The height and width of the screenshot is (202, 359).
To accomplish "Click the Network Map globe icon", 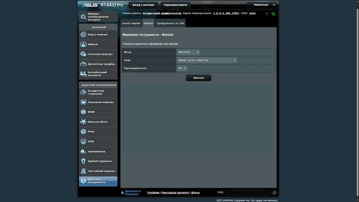I will 83,34.
